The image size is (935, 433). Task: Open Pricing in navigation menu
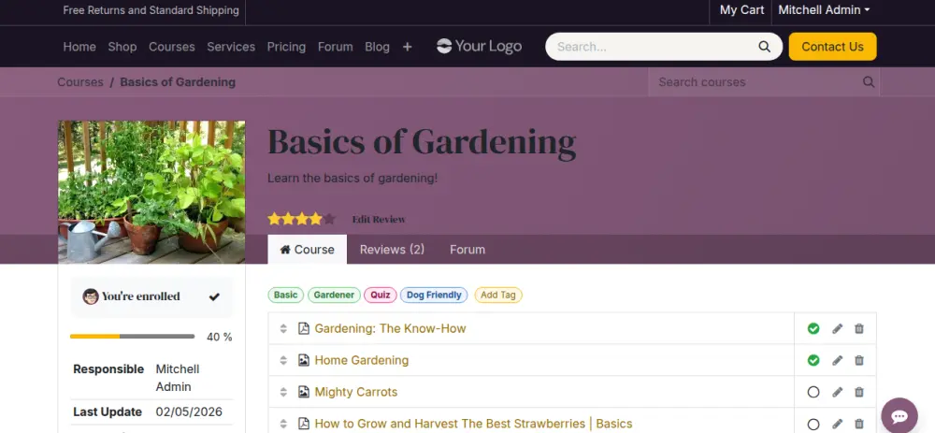(x=286, y=47)
